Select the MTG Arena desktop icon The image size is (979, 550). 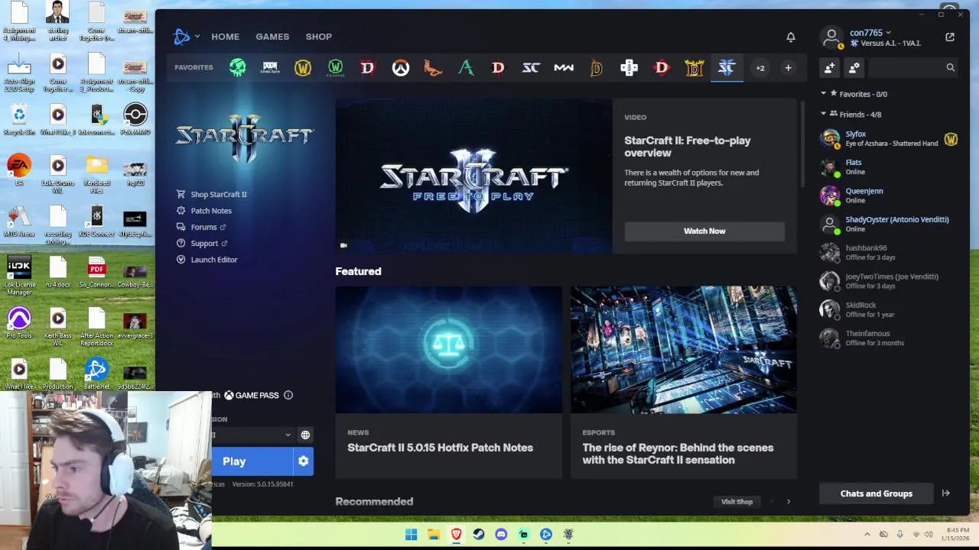coord(19,222)
